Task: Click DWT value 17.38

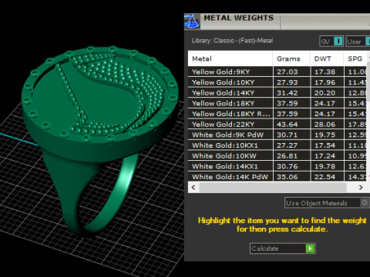Action: point(325,72)
